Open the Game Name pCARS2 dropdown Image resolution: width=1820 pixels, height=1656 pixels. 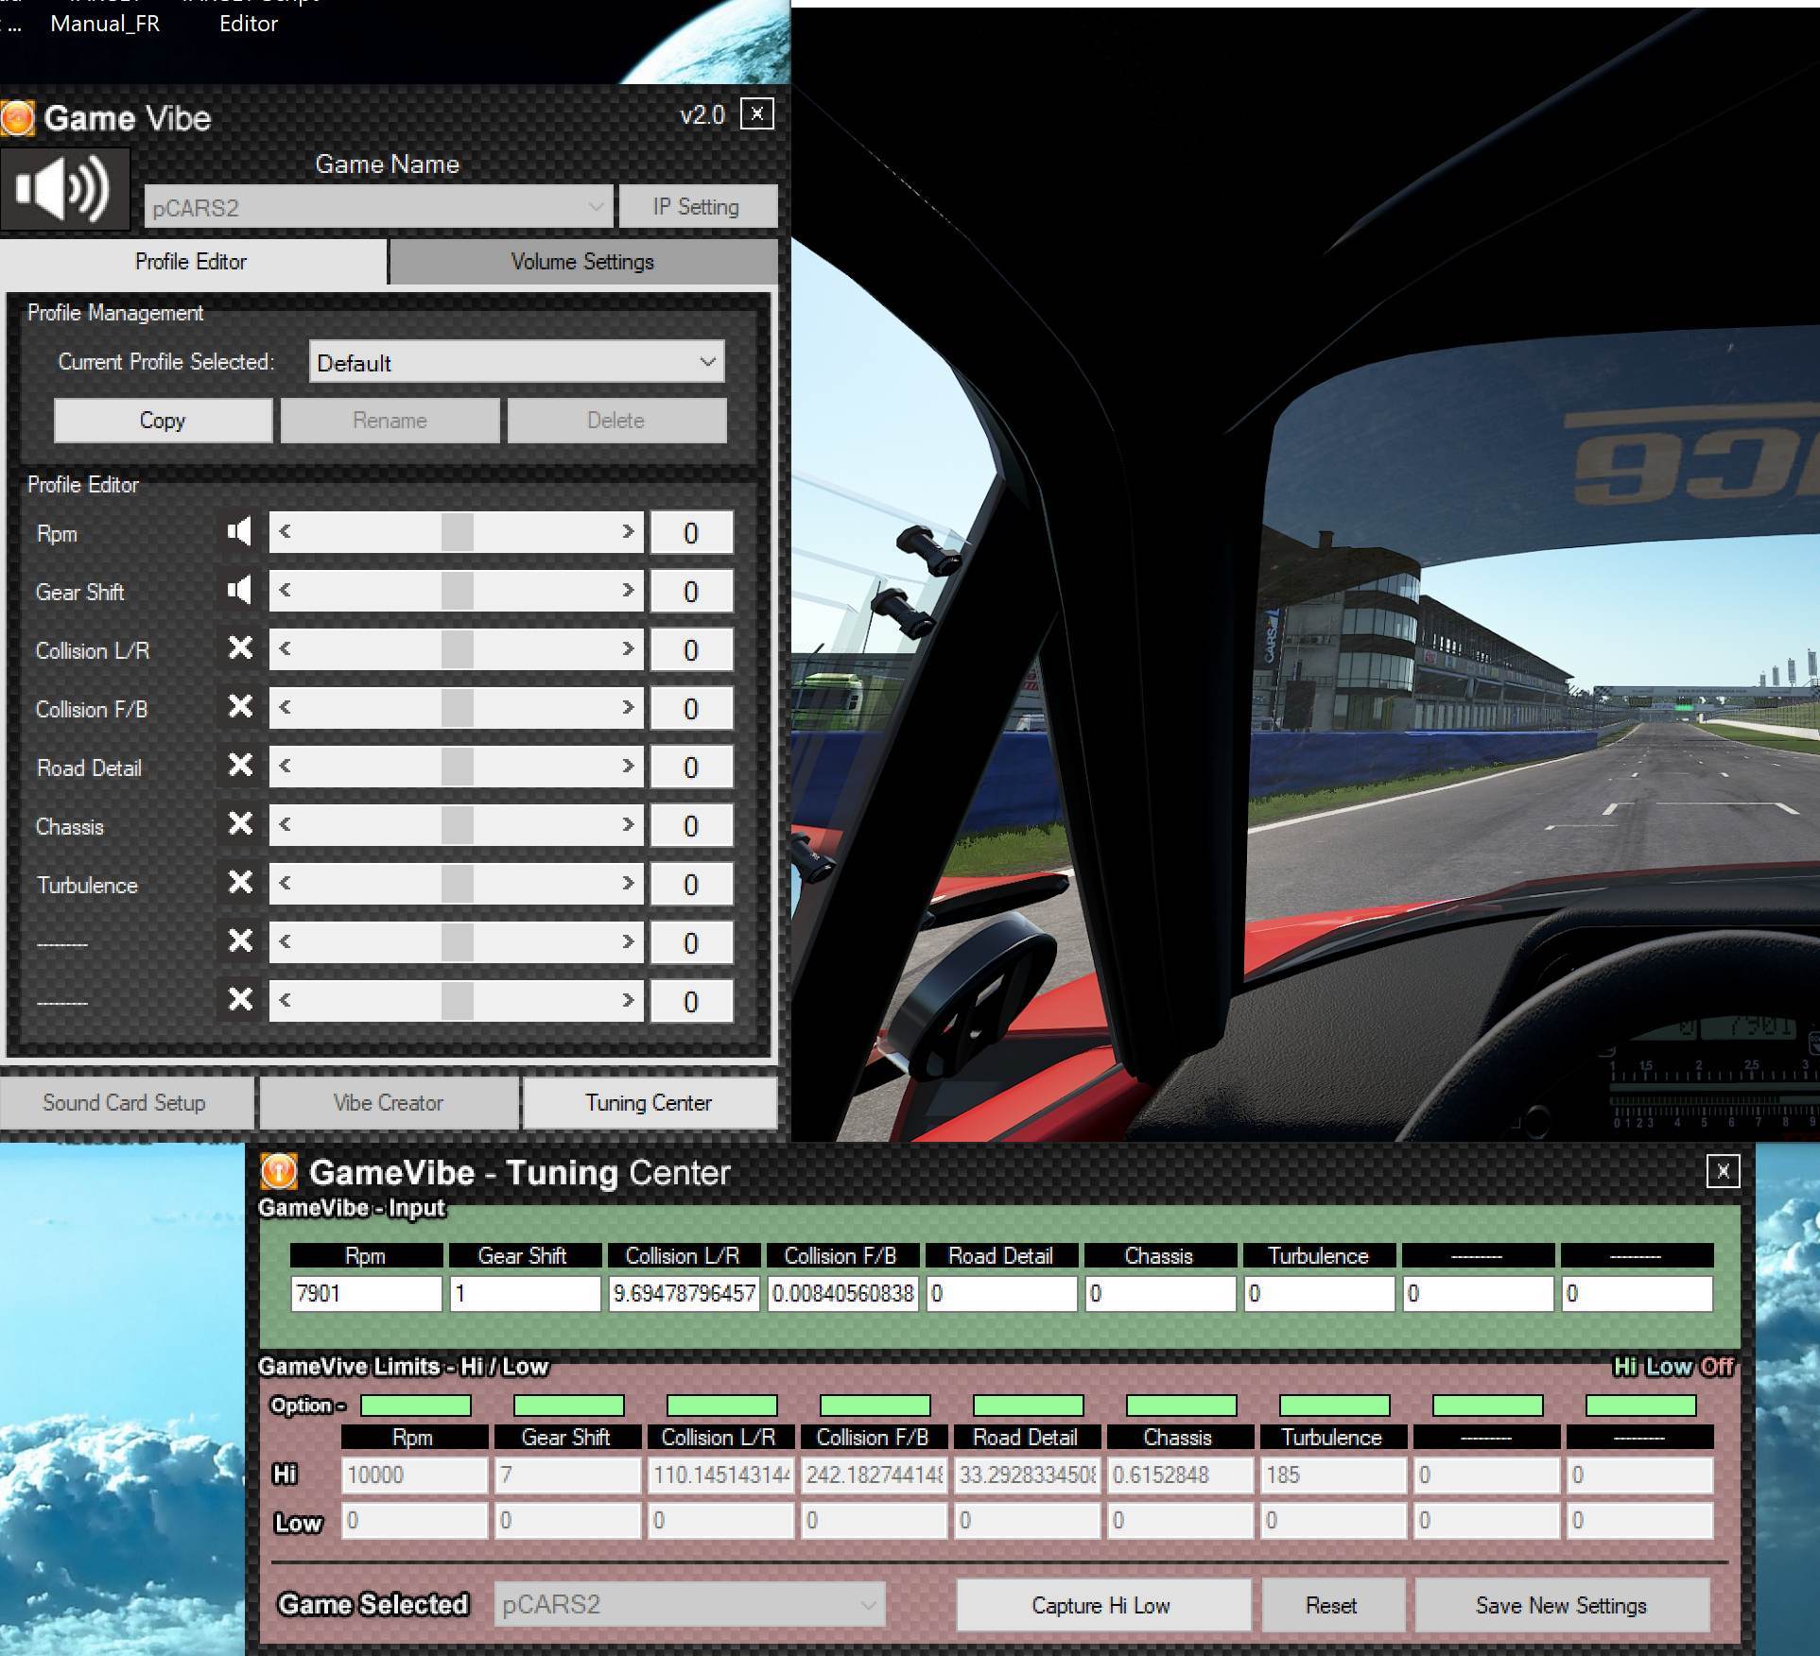[x=378, y=207]
